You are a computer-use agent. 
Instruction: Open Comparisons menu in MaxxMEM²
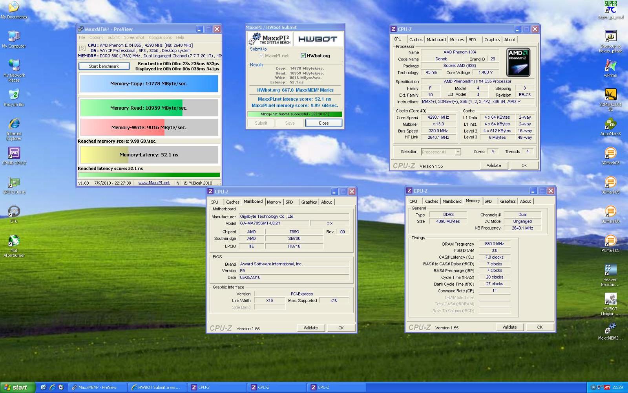[x=160, y=37]
